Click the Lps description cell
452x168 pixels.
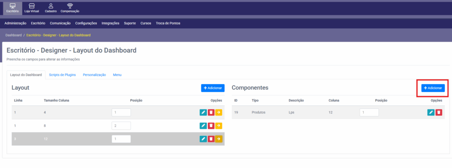(x=291, y=112)
